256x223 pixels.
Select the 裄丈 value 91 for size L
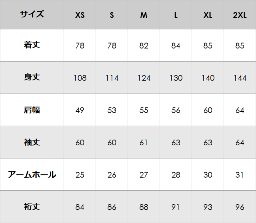176,207
